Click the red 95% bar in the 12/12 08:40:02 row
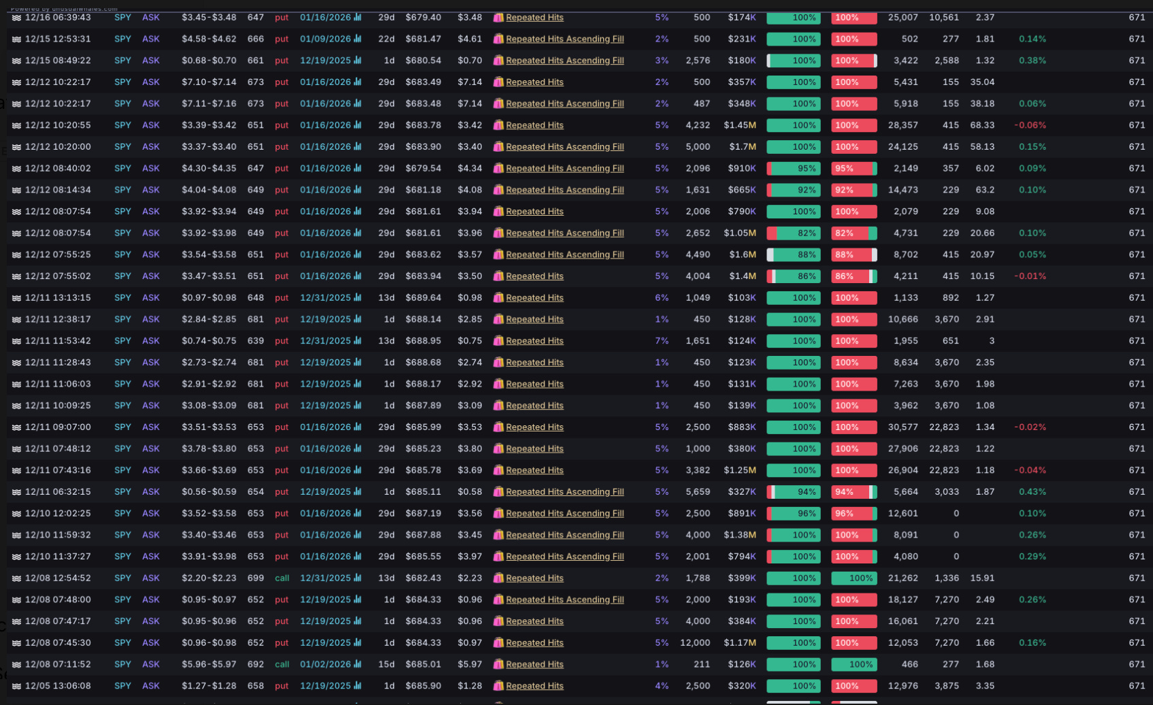 pyautogui.click(x=854, y=168)
